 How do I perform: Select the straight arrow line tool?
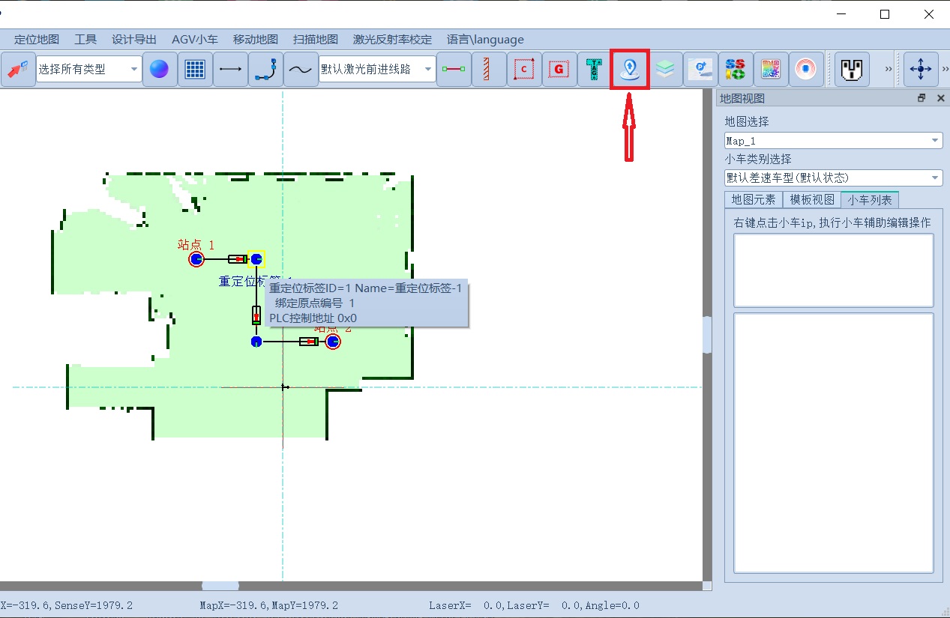point(230,70)
